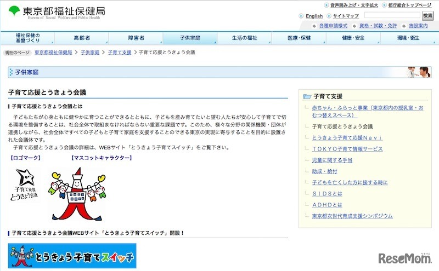Select the 高齢者 nav tab
The width and height of the screenshot is (439, 271).
81,38
